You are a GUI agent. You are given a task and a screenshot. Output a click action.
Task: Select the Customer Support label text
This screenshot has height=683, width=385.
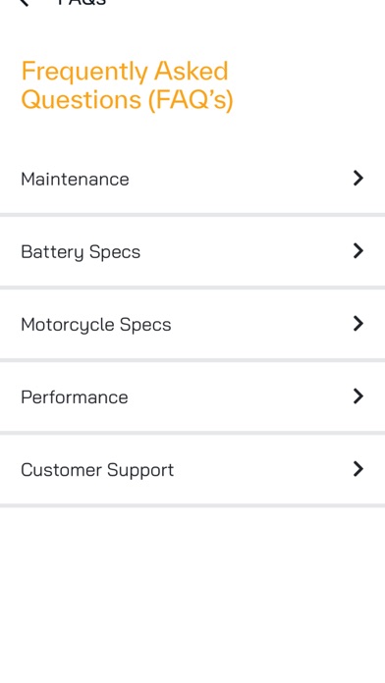click(97, 470)
